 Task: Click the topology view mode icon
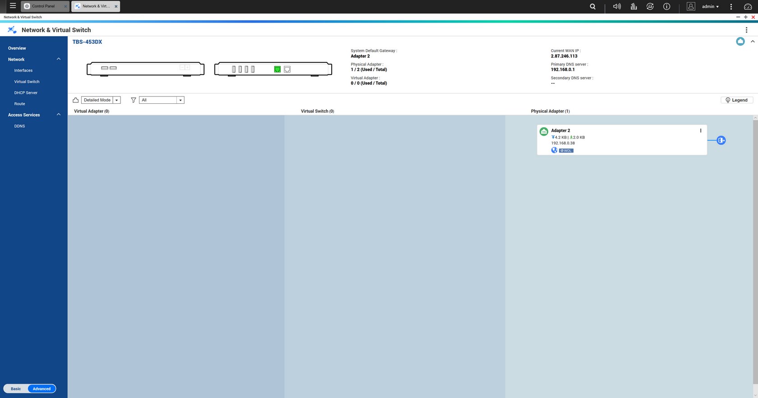tap(76, 100)
